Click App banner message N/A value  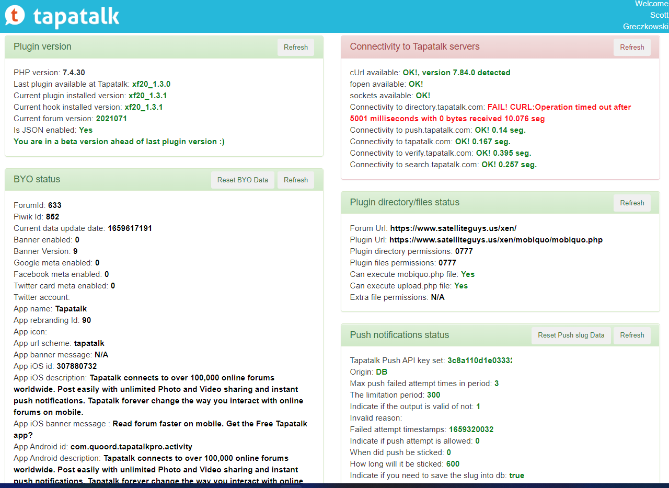click(101, 355)
